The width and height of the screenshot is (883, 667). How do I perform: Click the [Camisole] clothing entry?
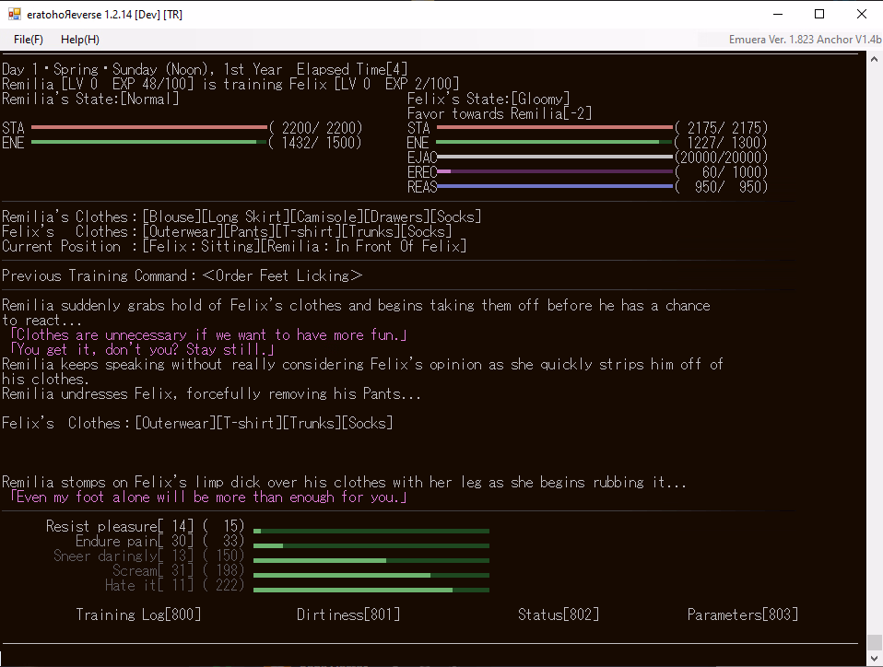(327, 216)
